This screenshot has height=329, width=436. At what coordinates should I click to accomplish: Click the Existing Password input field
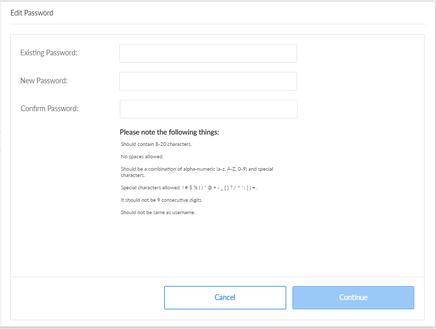[208, 53]
